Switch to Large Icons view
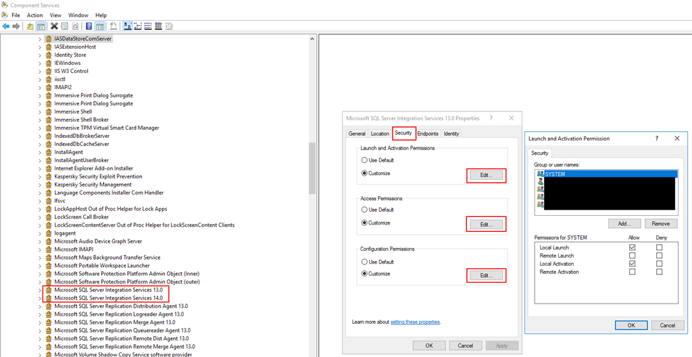Viewport: 692px width, 357px height. click(127, 26)
